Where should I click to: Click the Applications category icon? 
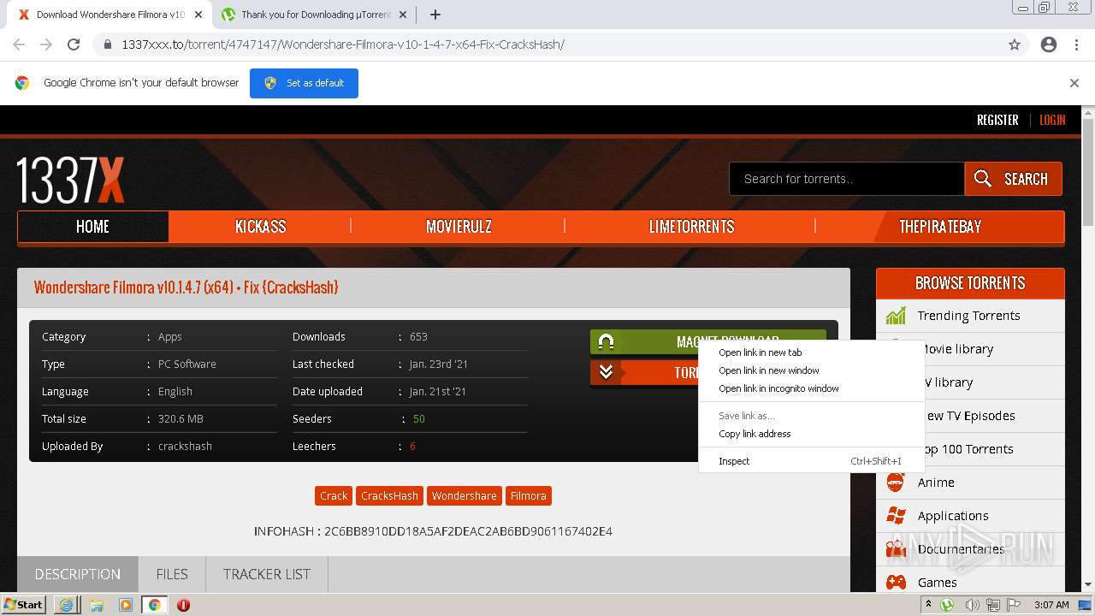[896, 516]
